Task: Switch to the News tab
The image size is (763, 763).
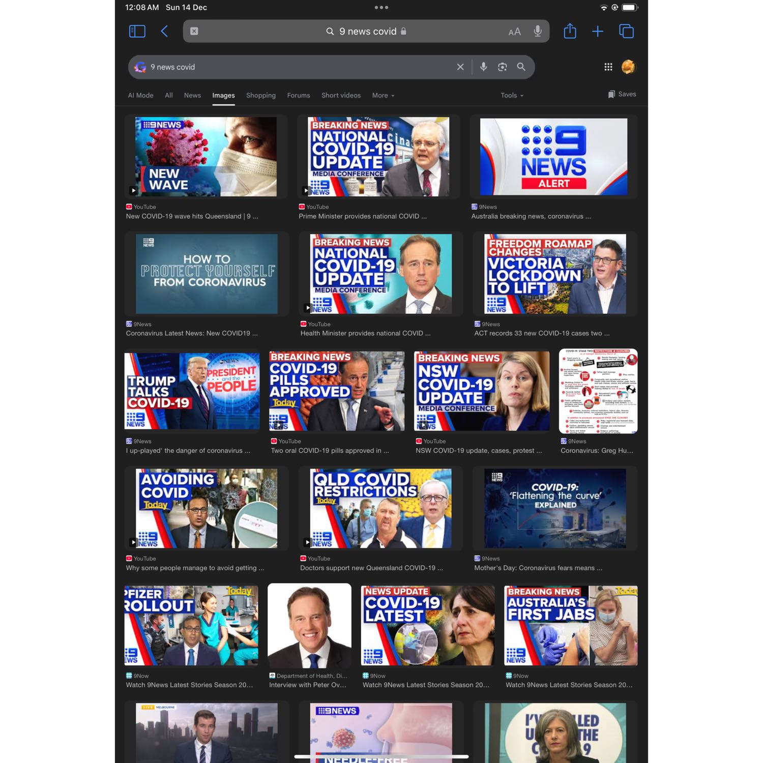Action: 192,95
